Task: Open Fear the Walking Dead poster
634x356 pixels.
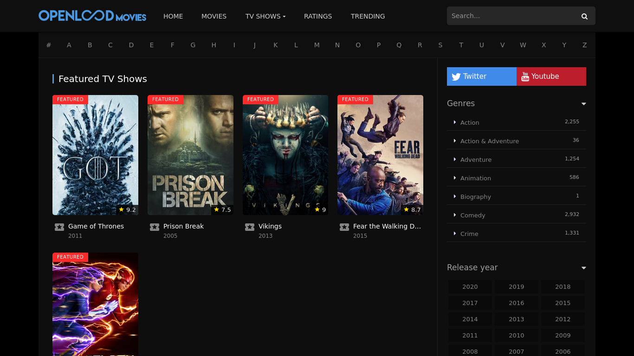Action: [x=380, y=155]
